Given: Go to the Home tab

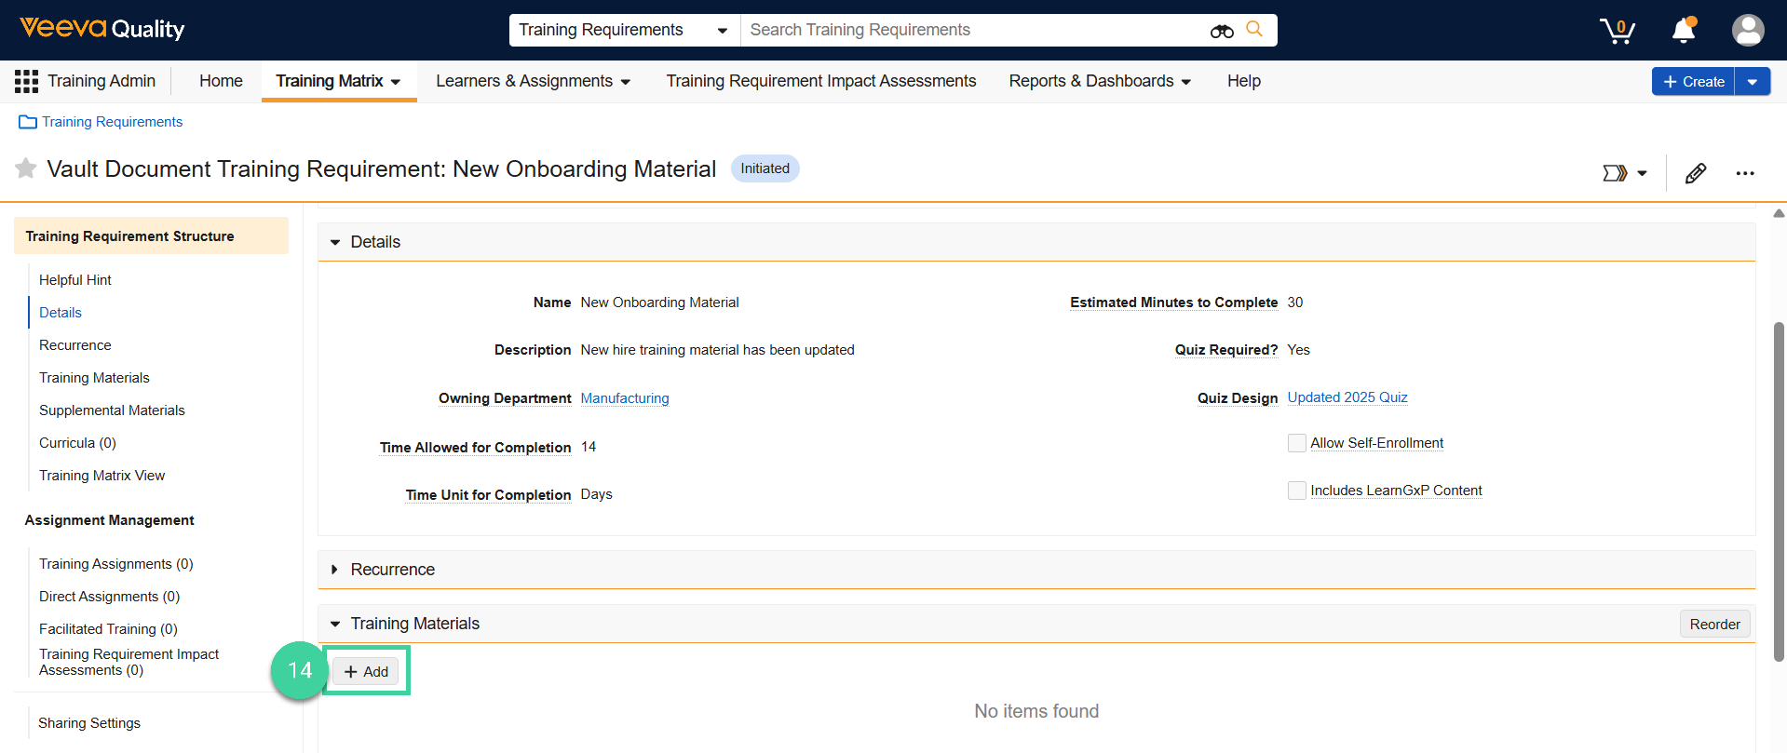Looking at the screenshot, I should coord(221,82).
